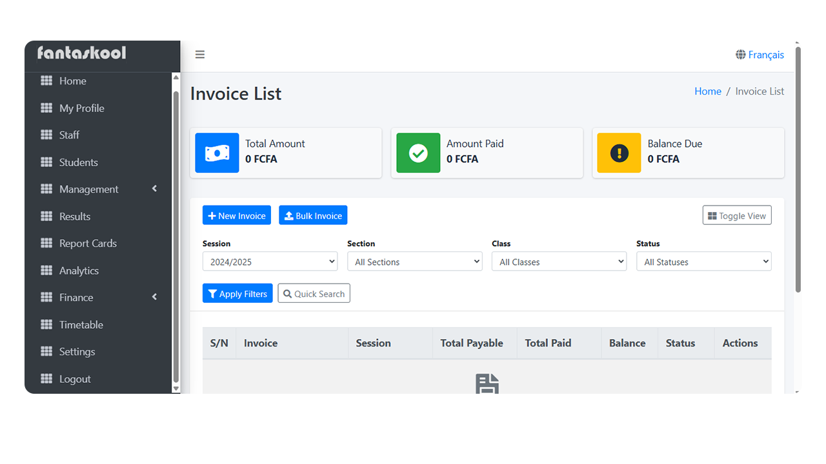
Task: Open Timetable in the sidebar
Action: (x=98, y=324)
